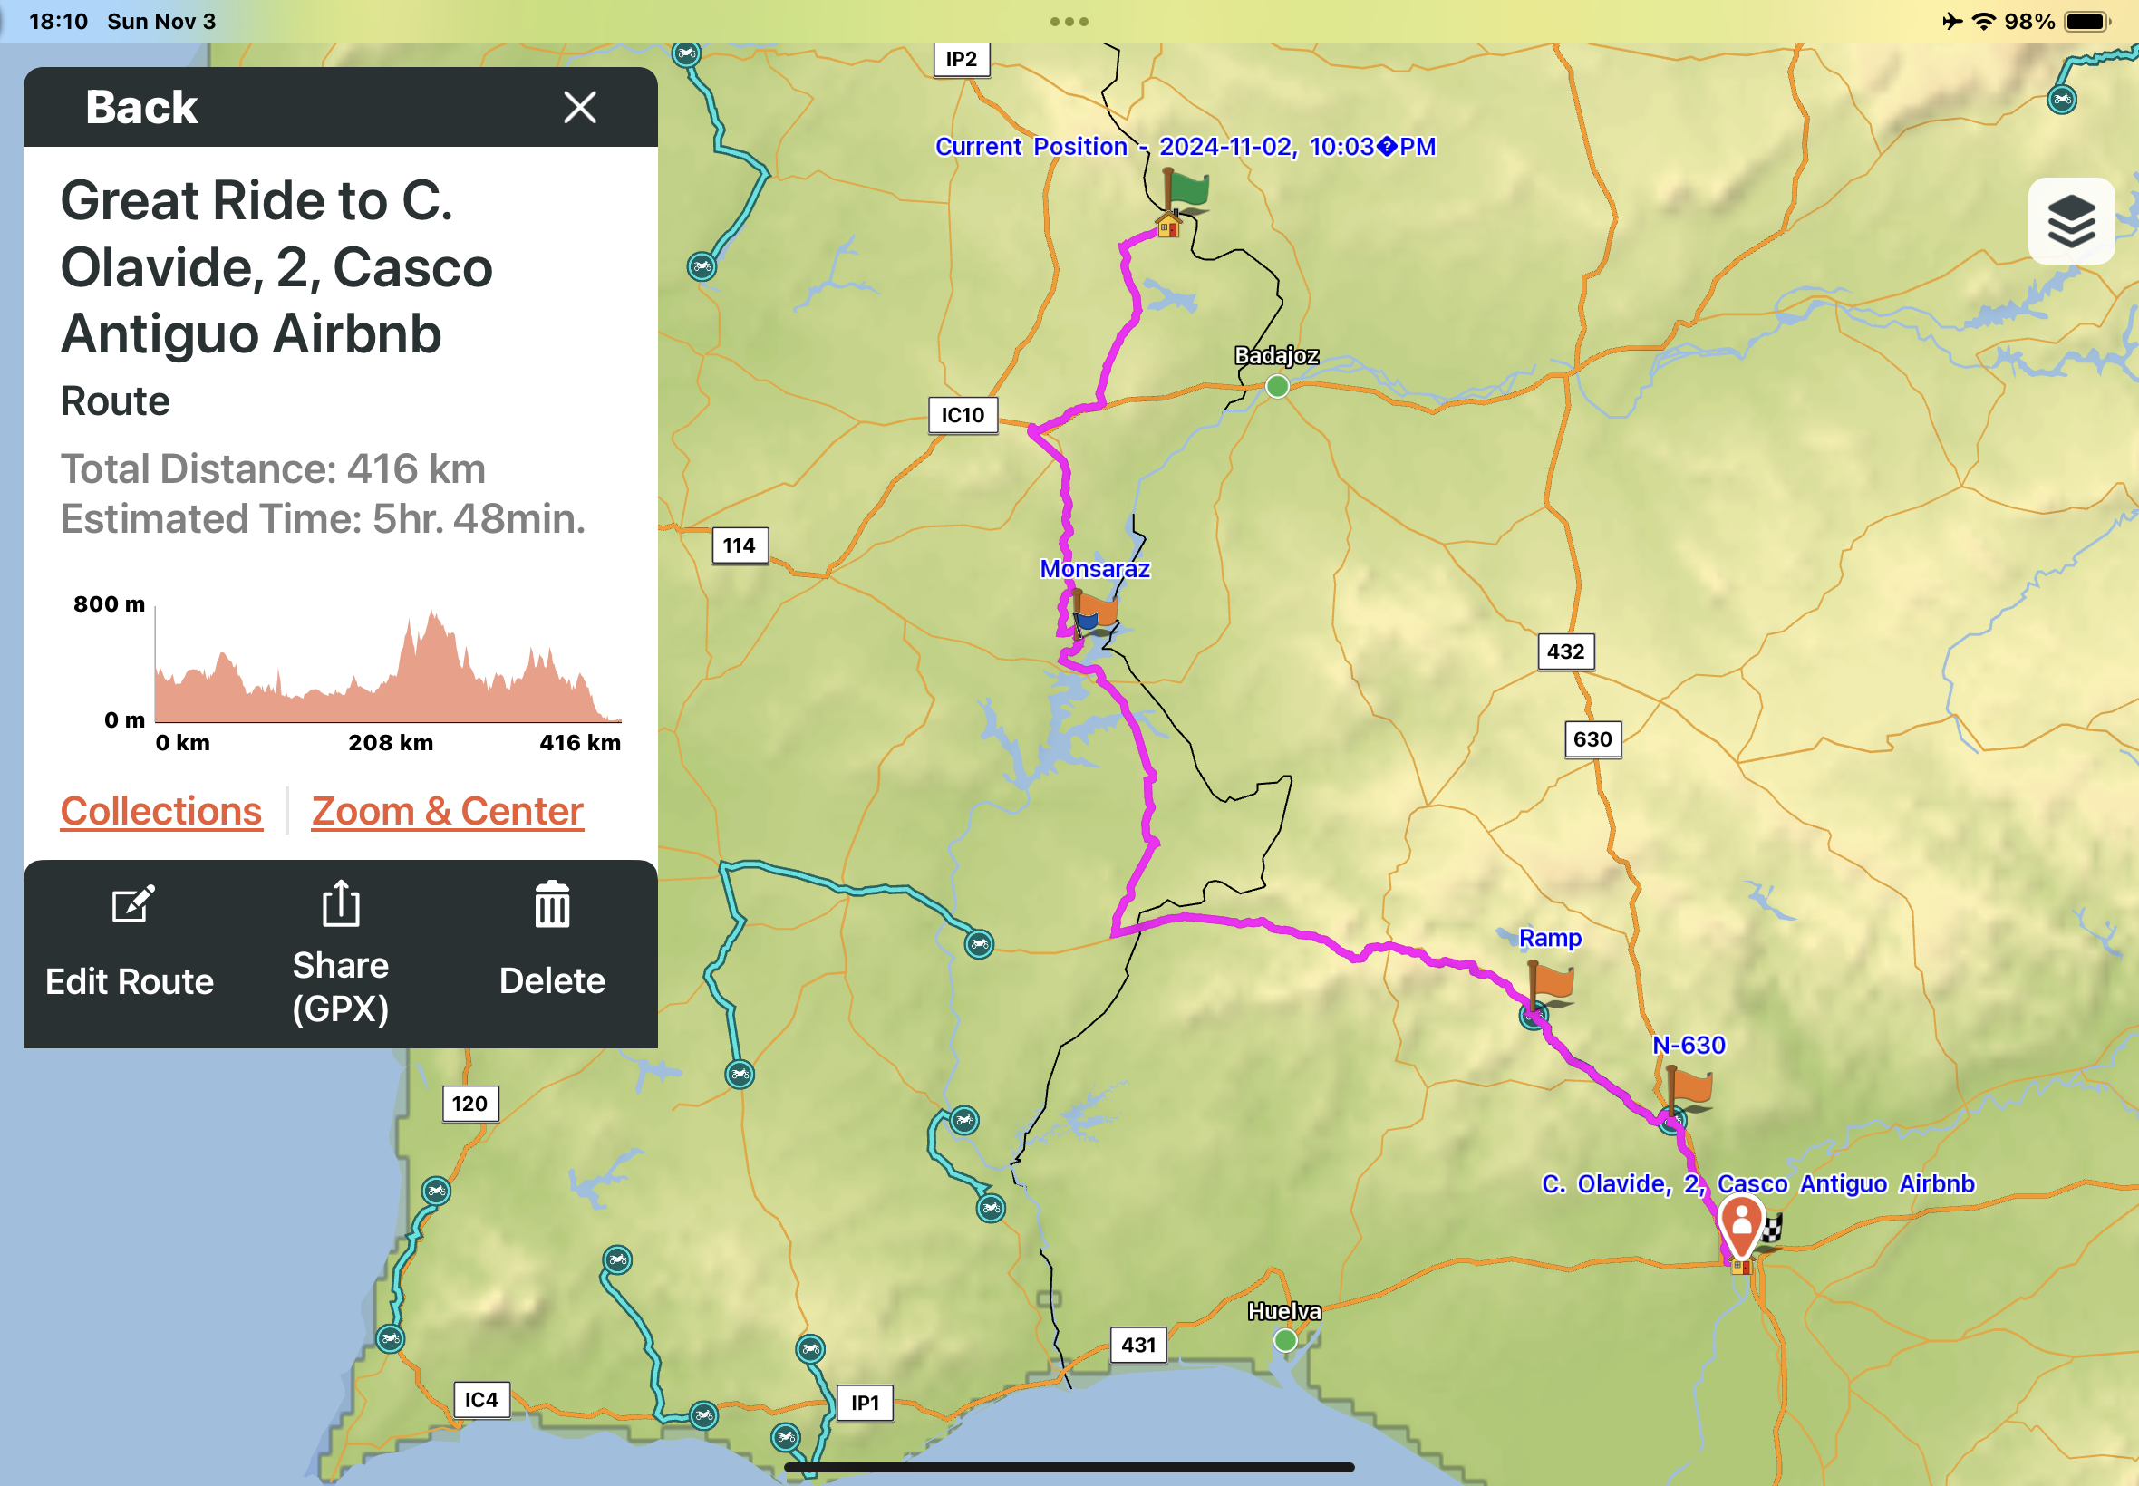Viewport: 2139px width, 1486px height.
Task: Delete route using trash icon
Action: pyautogui.click(x=552, y=904)
